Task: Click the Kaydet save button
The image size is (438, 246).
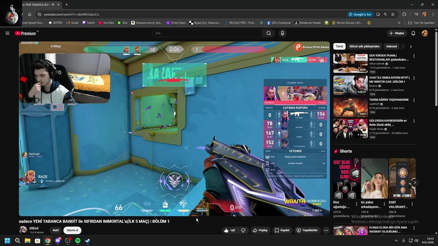Action: (282, 230)
